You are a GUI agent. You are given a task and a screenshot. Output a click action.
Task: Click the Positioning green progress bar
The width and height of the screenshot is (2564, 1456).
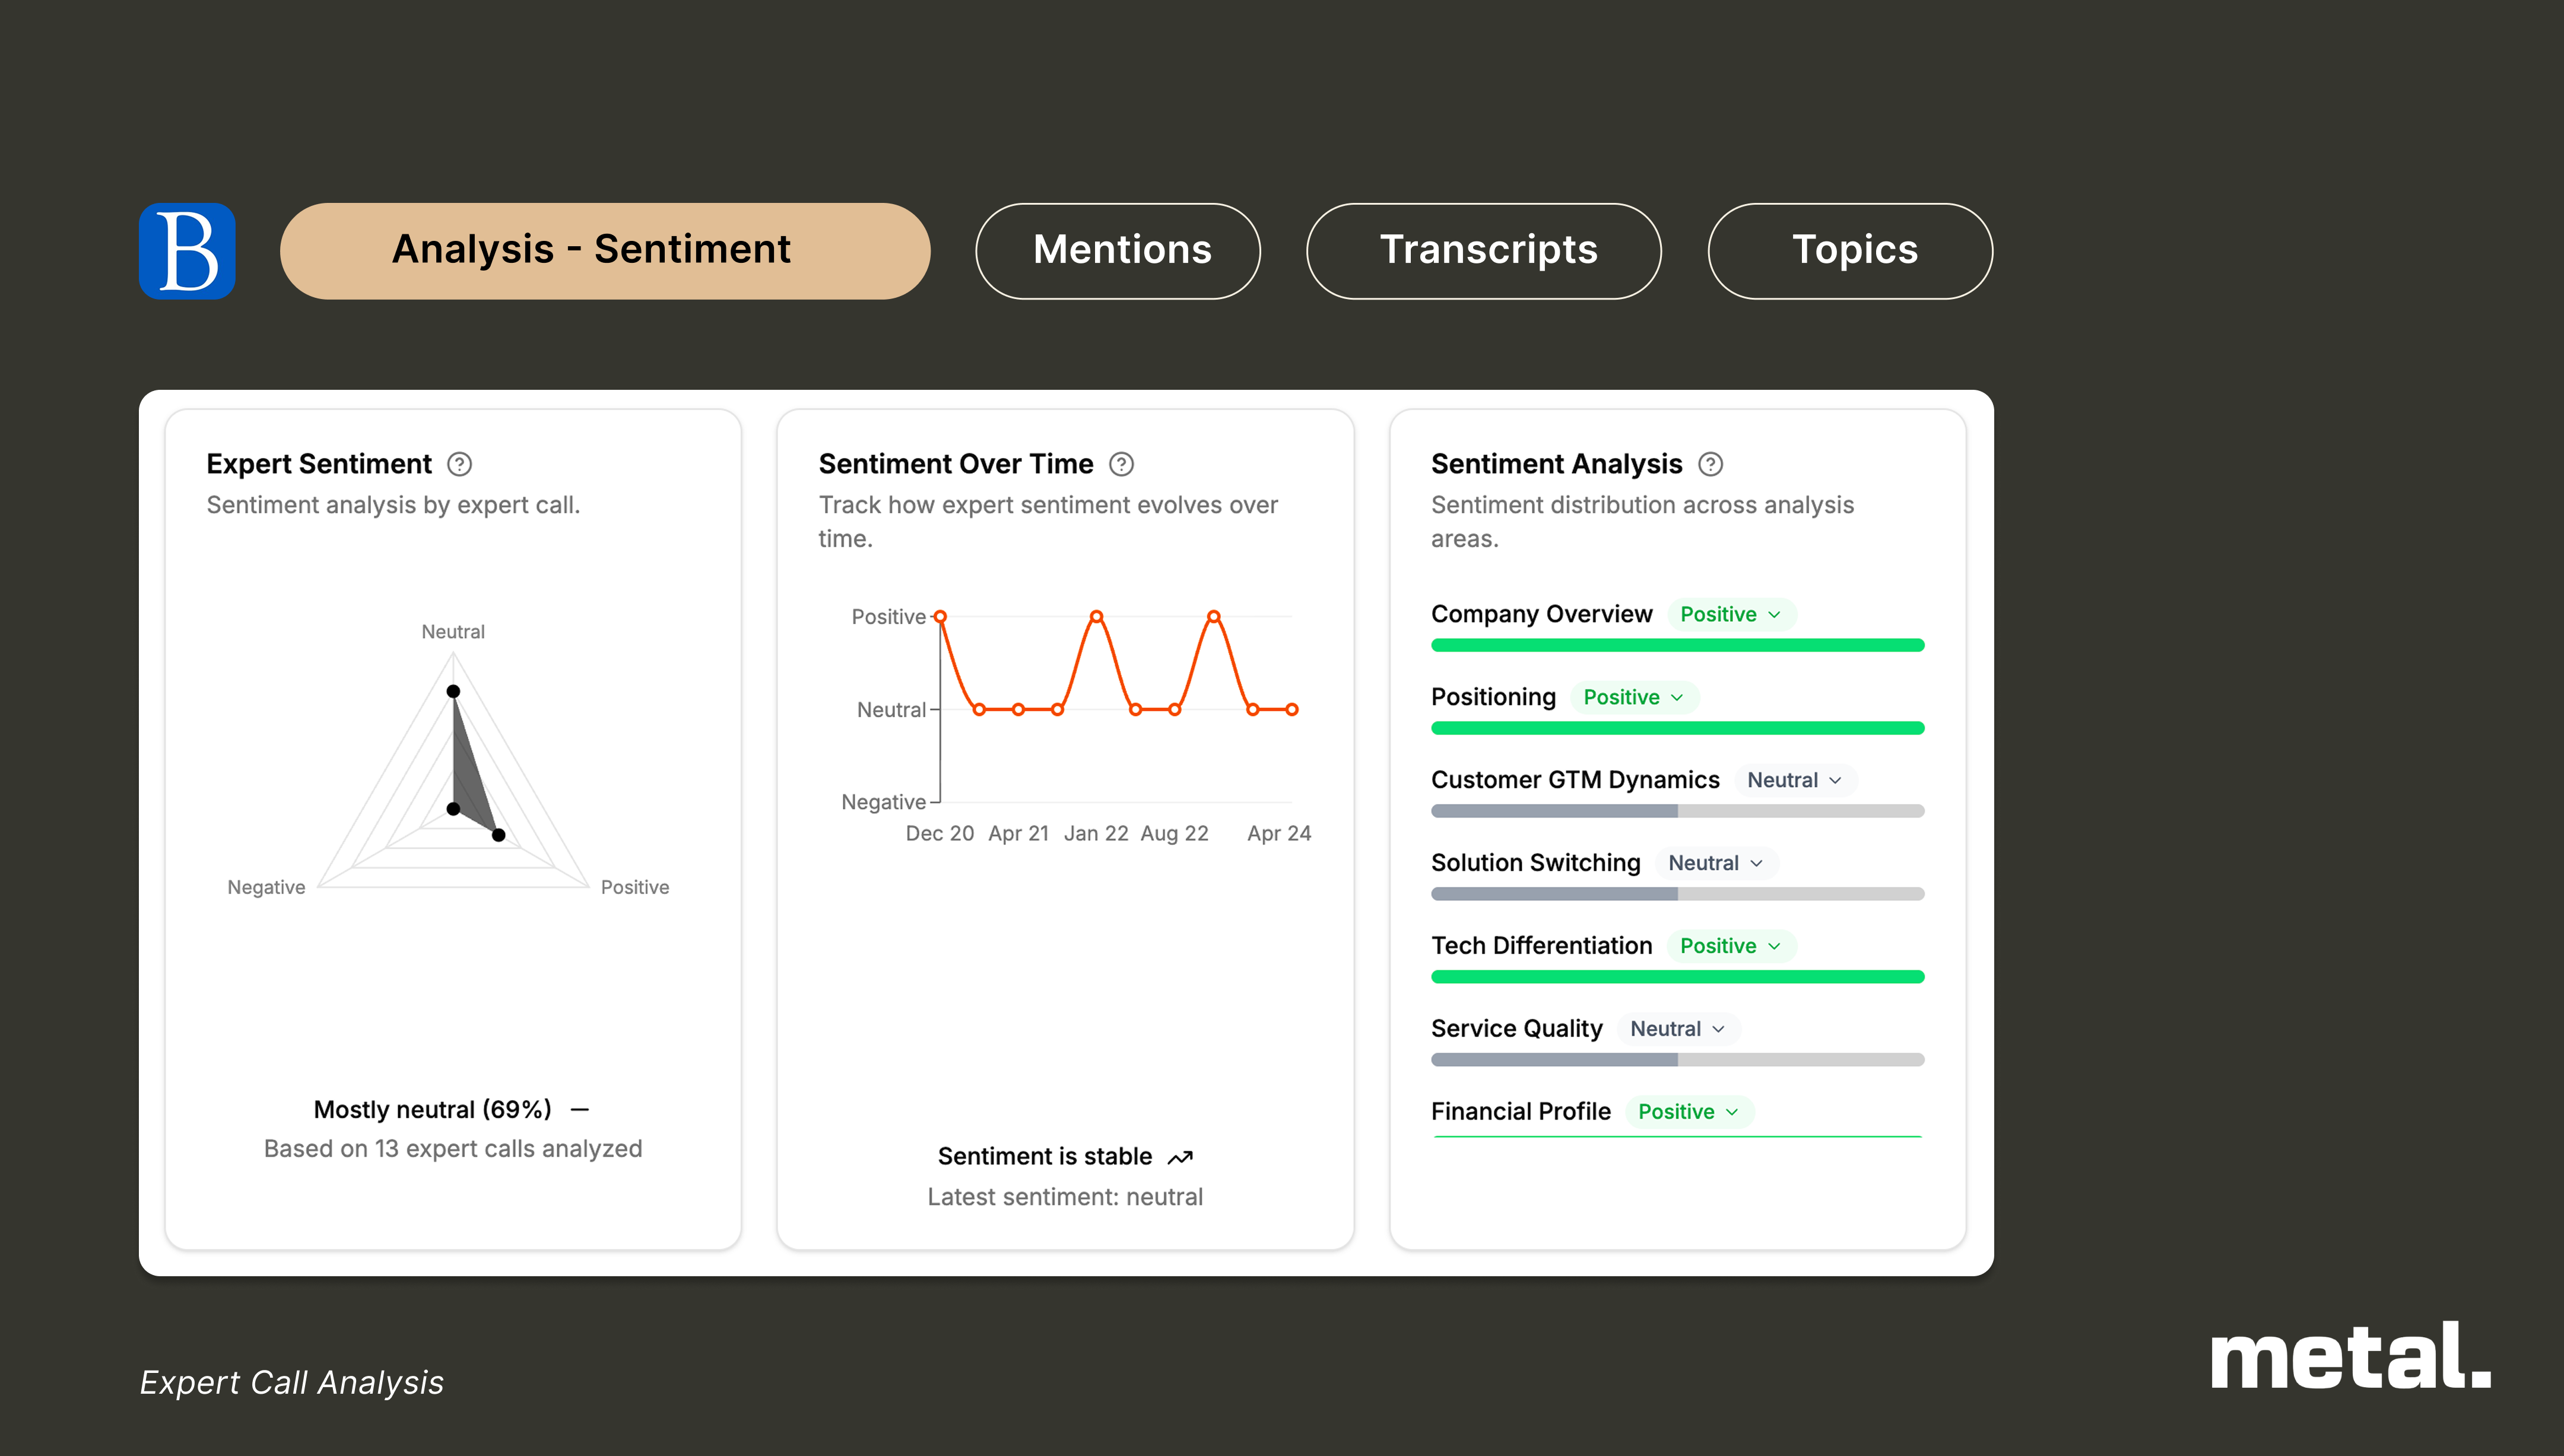tap(1677, 728)
